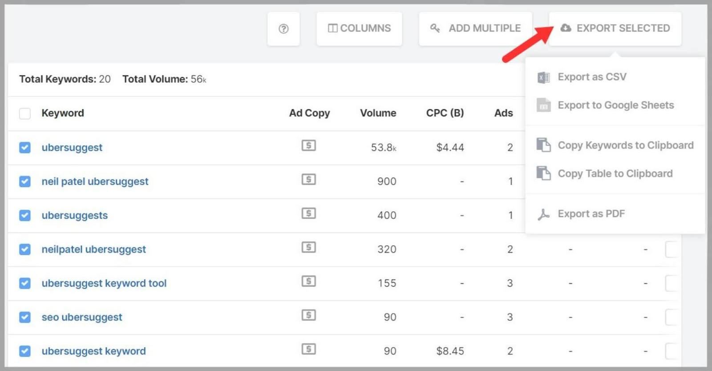Open the ubersuggest keyword tool link

tap(104, 283)
